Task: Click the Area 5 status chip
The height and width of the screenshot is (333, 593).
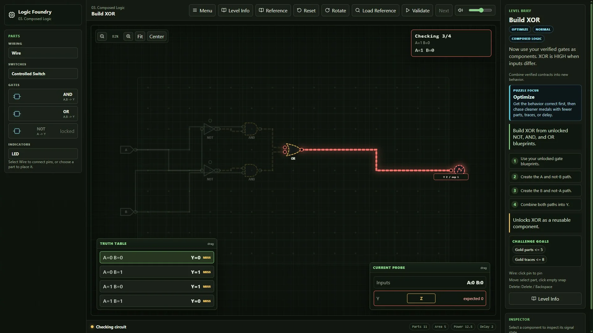Action: (x=440, y=327)
